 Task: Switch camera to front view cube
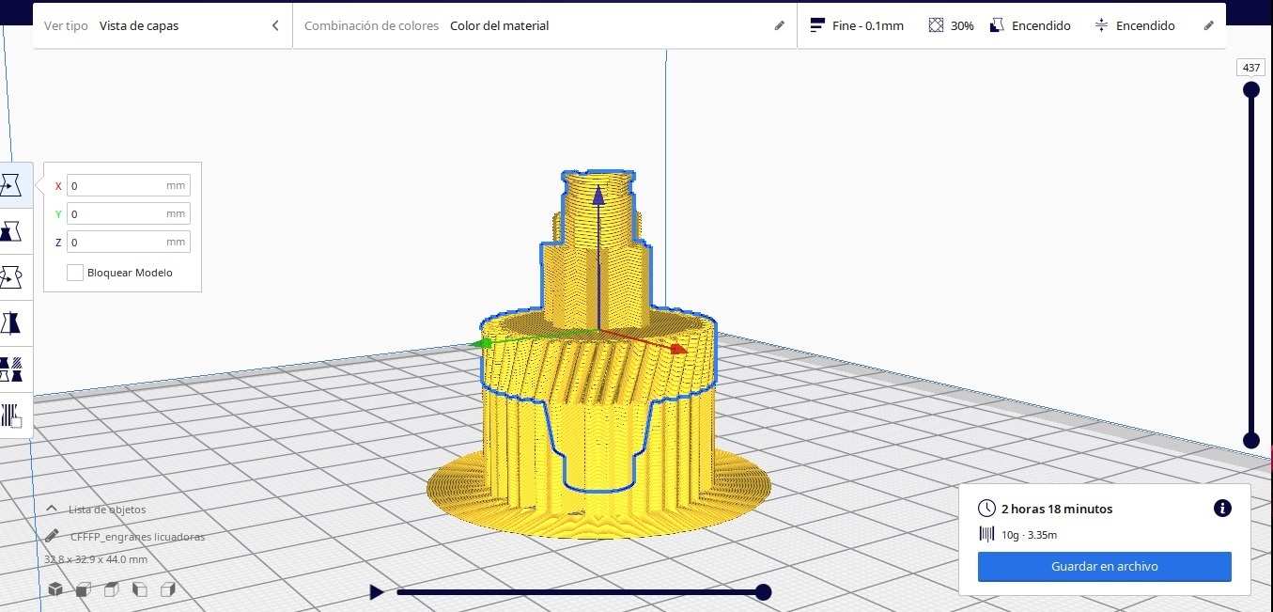pos(84,589)
